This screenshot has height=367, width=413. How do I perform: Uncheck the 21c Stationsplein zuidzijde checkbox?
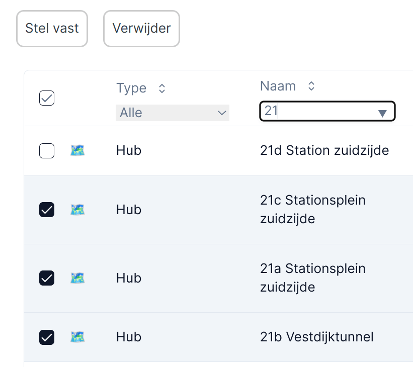click(x=47, y=210)
